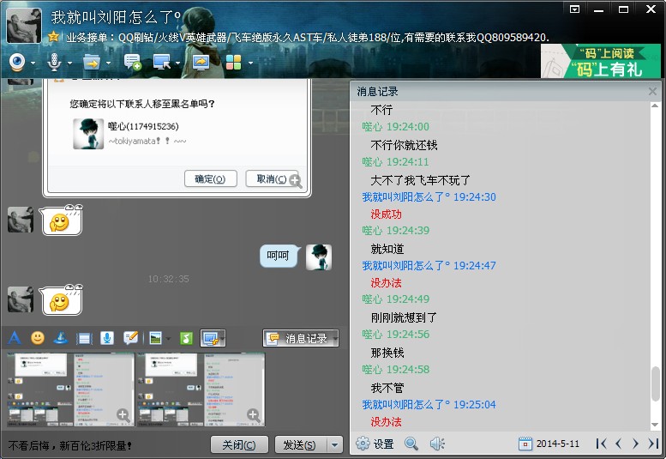The image size is (666, 459).
Task: Open second pasted screenshot thumbnail in input box
Action: point(201,390)
